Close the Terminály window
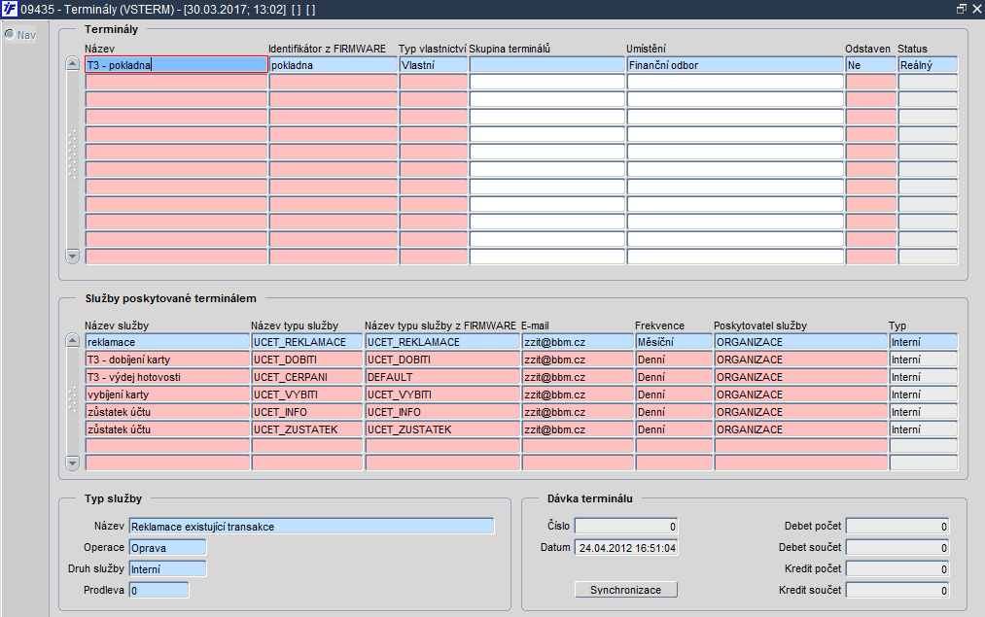The image size is (985, 617). coord(977,9)
